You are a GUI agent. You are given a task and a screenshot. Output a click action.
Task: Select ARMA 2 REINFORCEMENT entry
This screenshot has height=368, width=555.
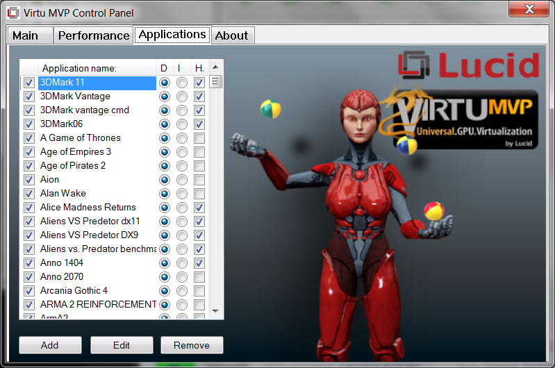point(97,304)
